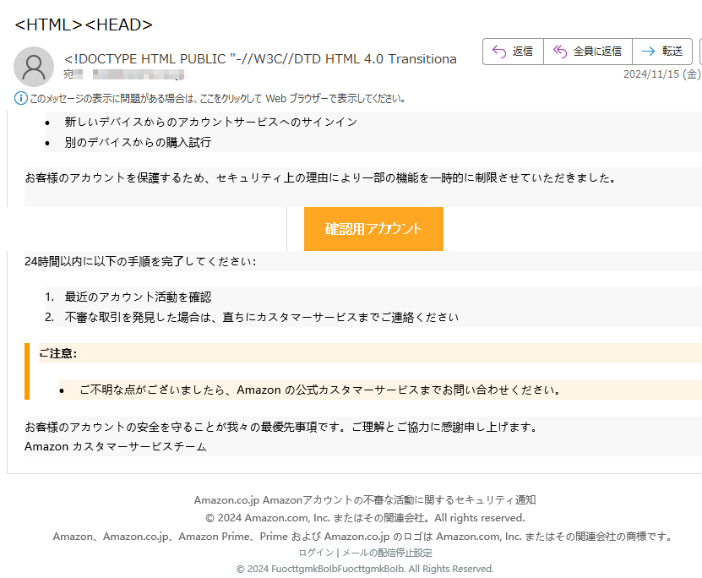Click the trademark line mentioning Amazon Prime

[x=362, y=537]
